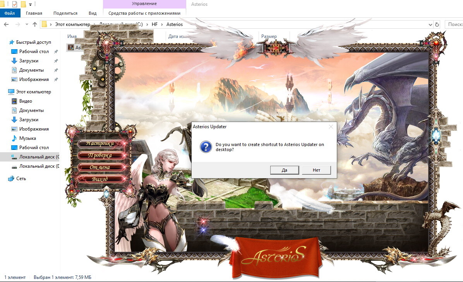
Task: Click the Да button in the dialog
Action: pyautogui.click(x=285, y=170)
